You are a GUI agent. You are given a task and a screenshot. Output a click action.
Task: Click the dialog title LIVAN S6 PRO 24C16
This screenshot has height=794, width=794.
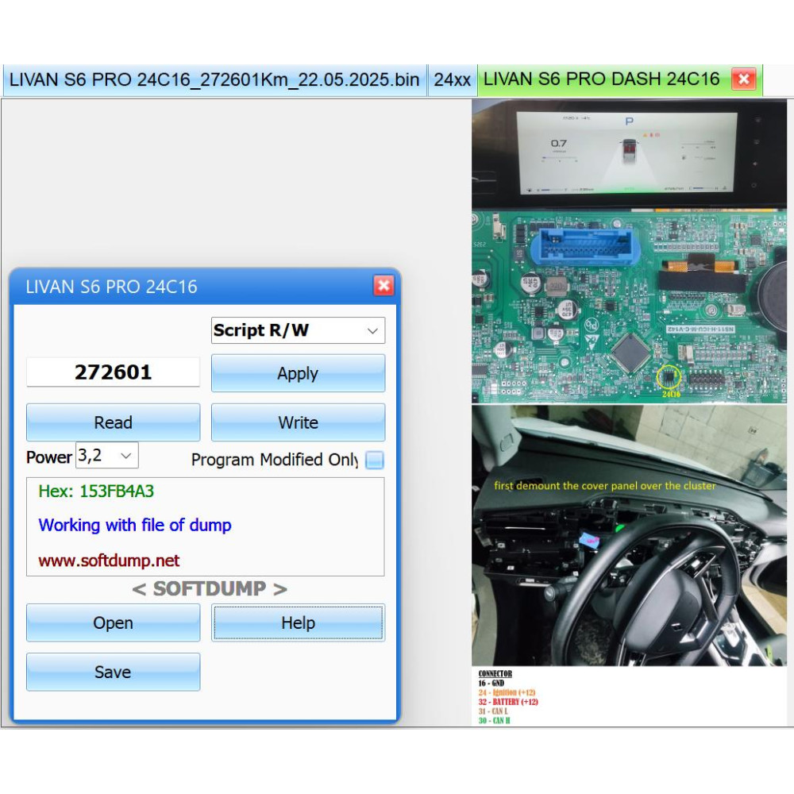pos(111,287)
